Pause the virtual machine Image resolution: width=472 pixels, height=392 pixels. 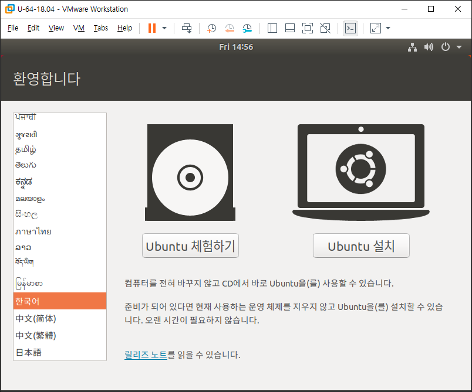pos(152,28)
